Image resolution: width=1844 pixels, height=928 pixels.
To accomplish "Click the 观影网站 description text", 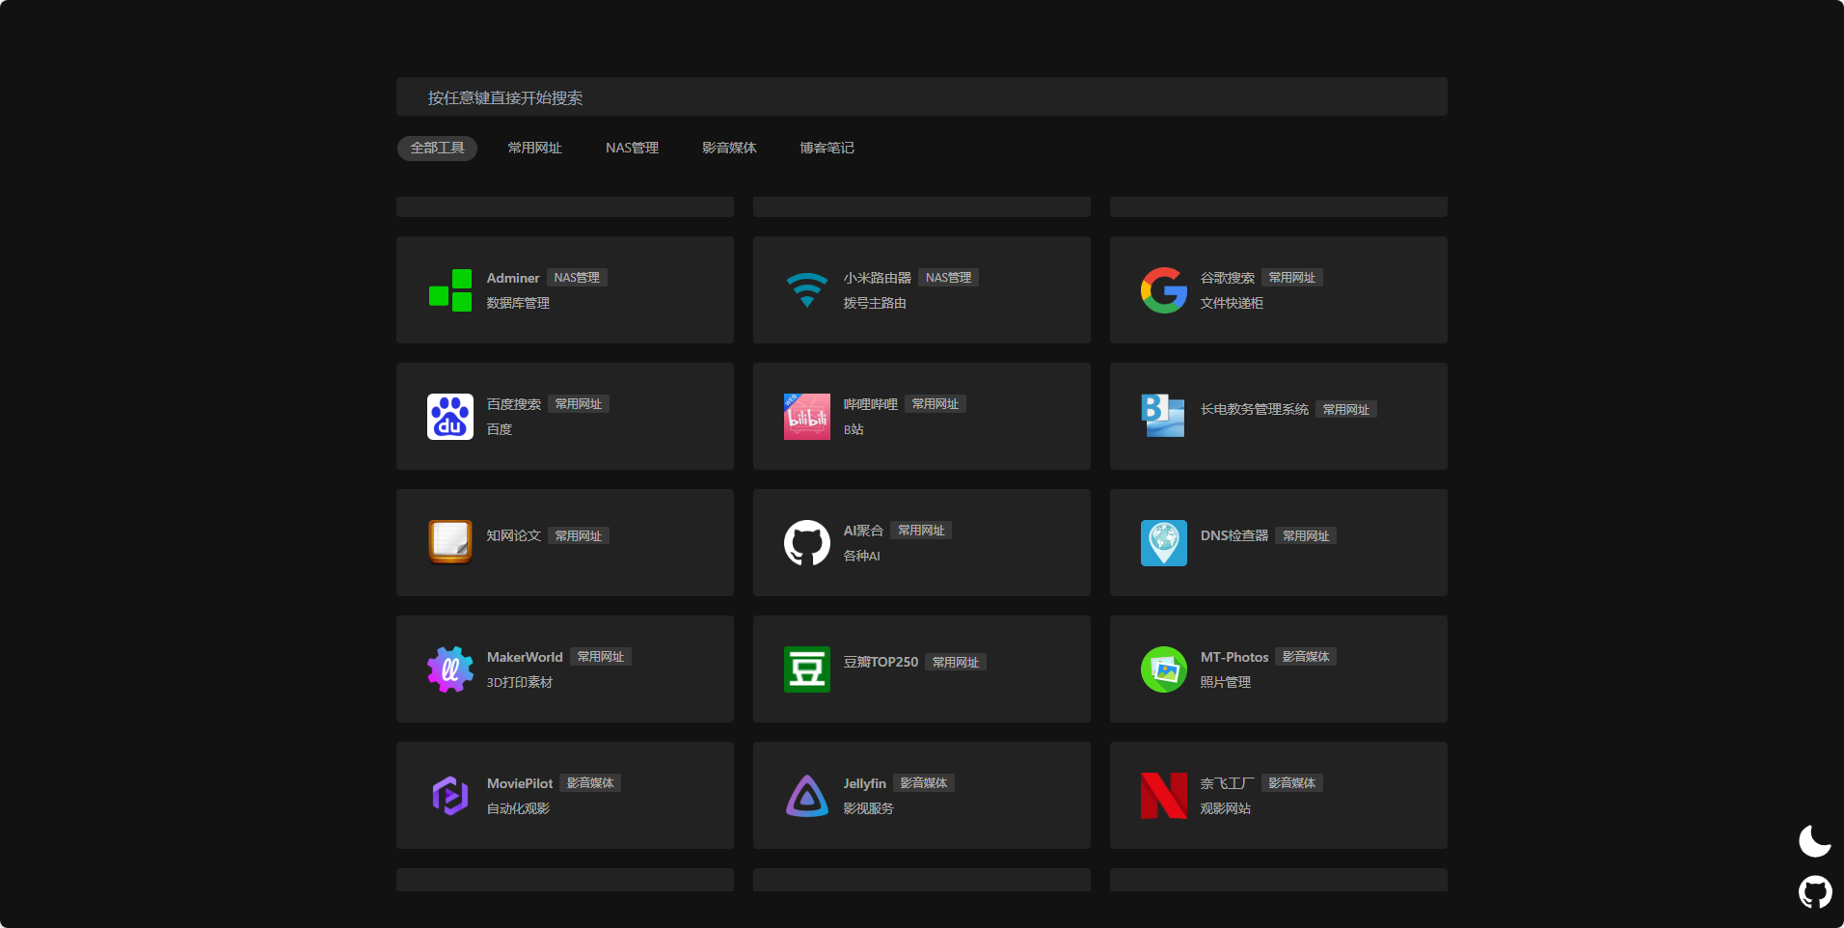I will click(x=1226, y=808).
